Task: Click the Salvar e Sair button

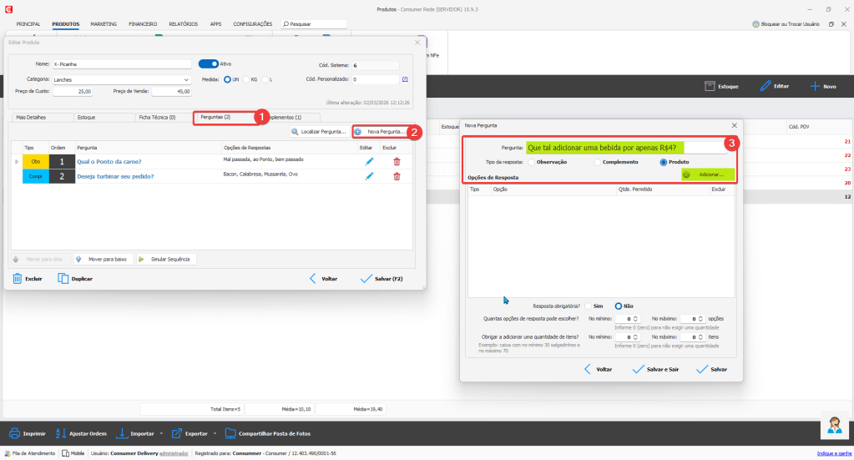Action: pos(655,369)
